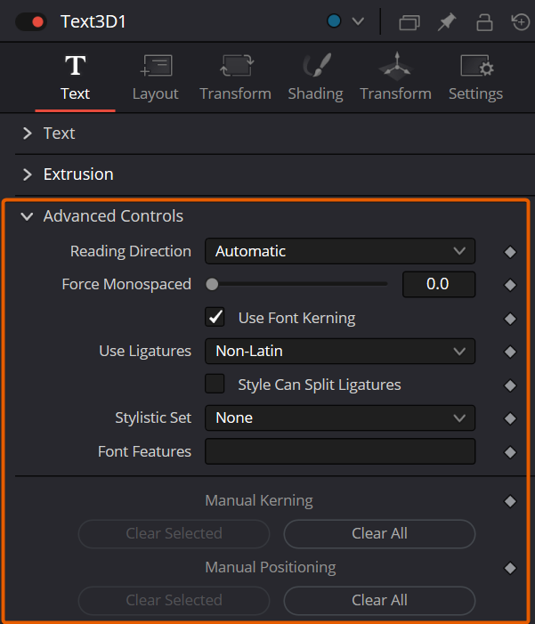Toggle the Text3D1 enable switch

coord(31,21)
